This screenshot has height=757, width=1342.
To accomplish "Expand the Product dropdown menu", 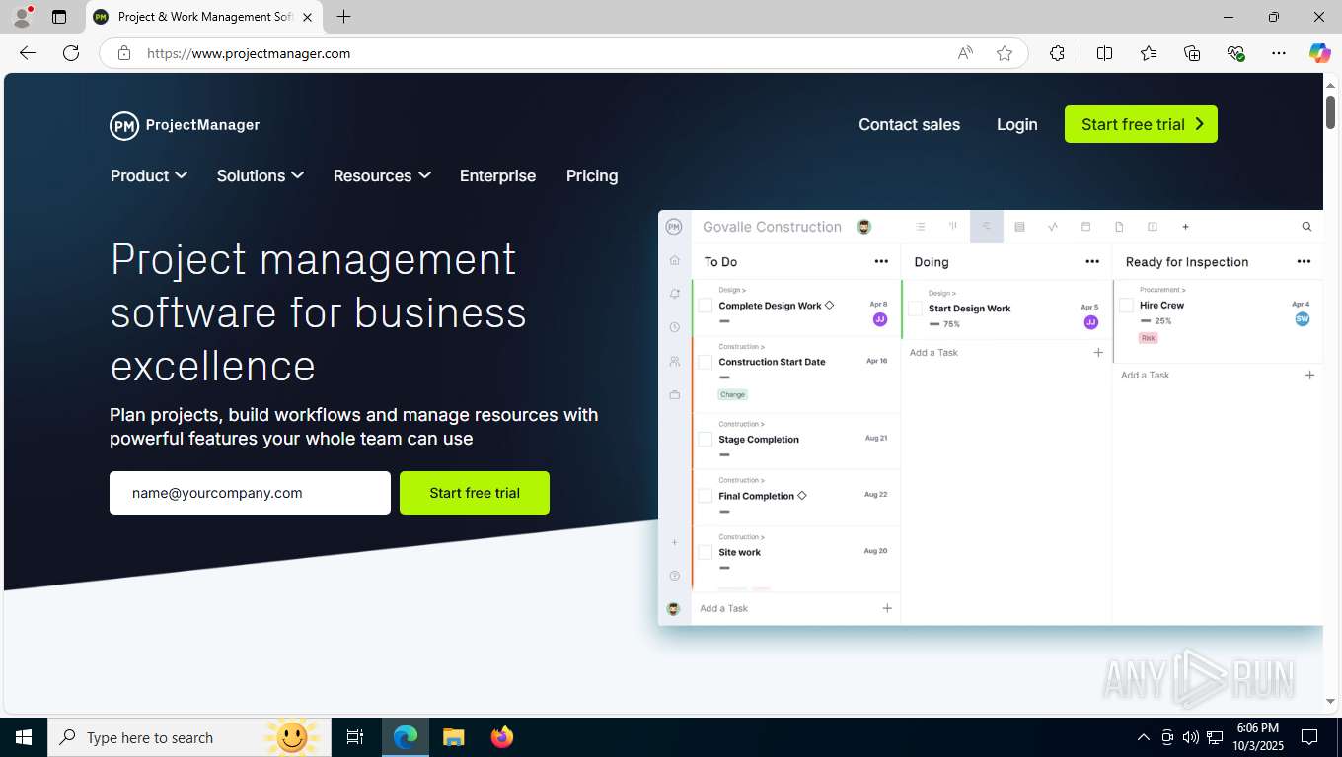I will point(149,175).
